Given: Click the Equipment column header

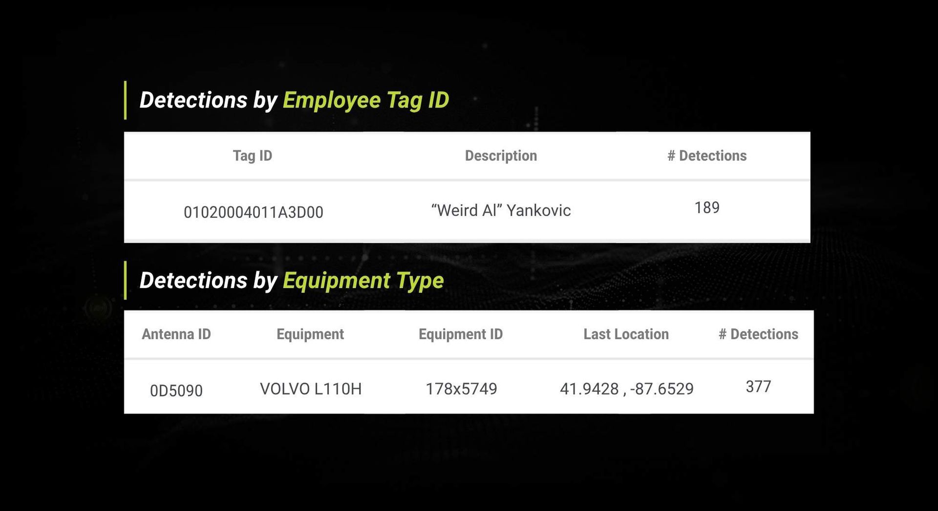Looking at the screenshot, I should point(310,334).
